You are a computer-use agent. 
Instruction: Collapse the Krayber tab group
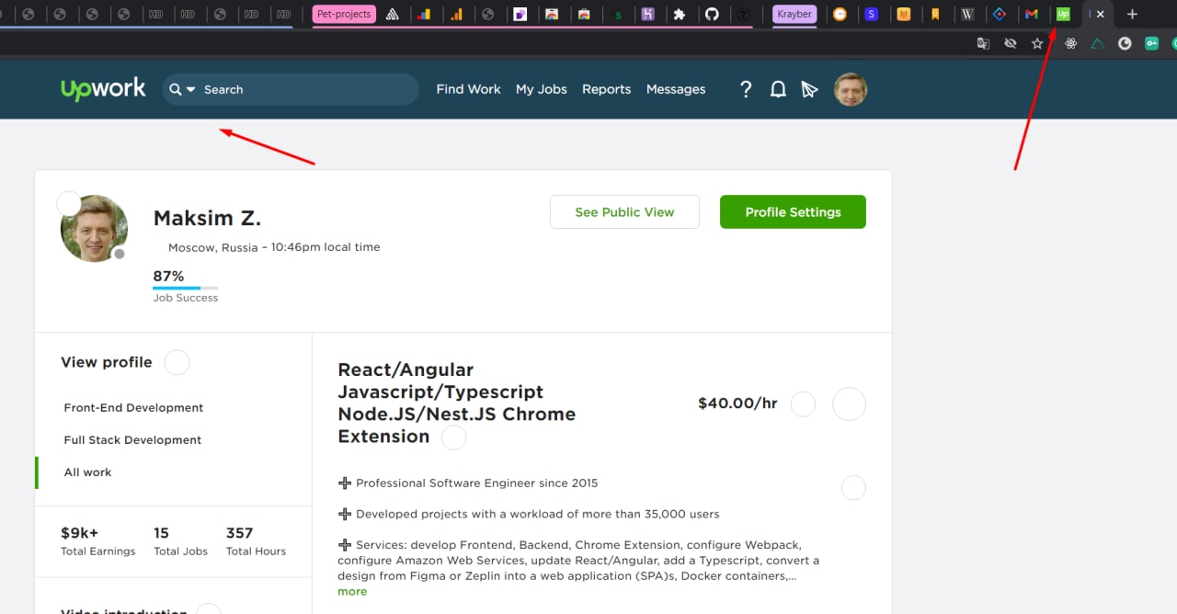[x=794, y=14]
